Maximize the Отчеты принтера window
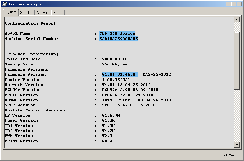The width and height of the screenshot is (244, 161). click(233, 4)
